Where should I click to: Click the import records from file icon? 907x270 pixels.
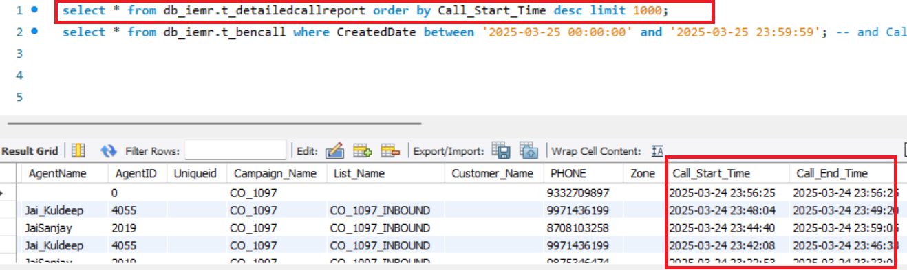coord(529,150)
